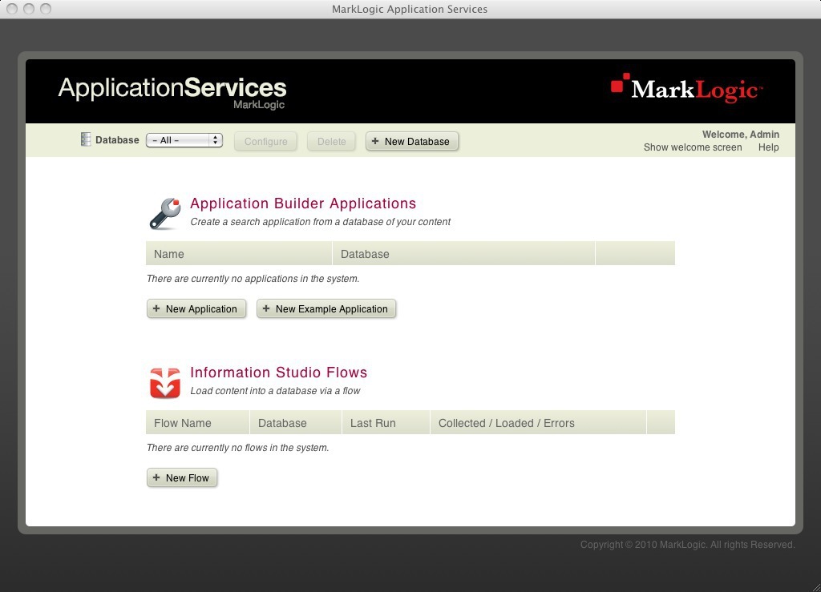Image resolution: width=821 pixels, height=592 pixels.
Task: Click the Delete database button
Action: tap(331, 141)
